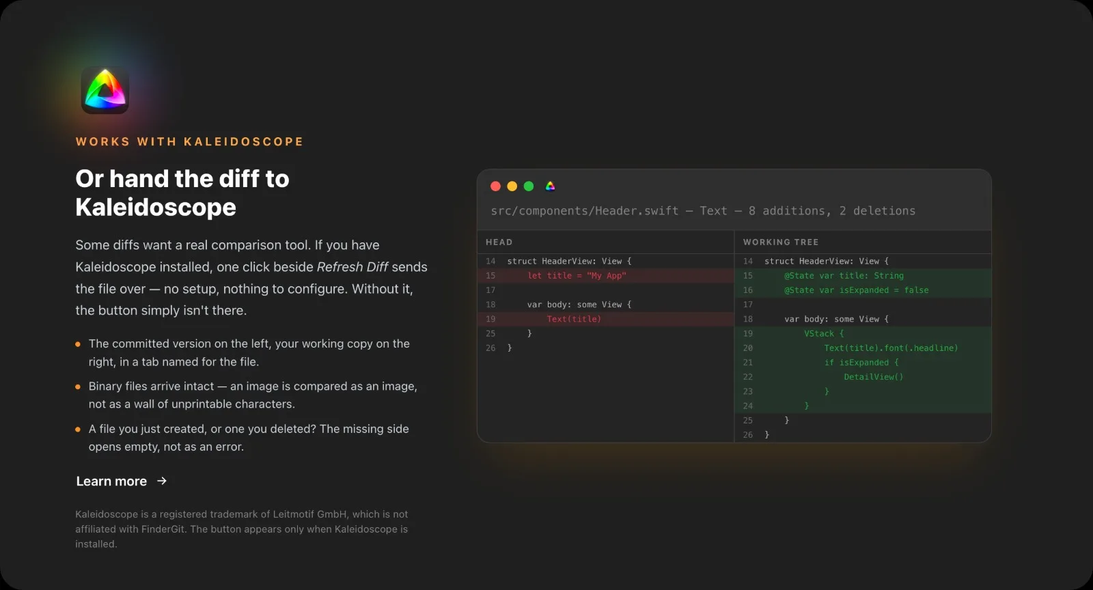Image resolution: width=1093 pixels, height=590 pixels.
Task: Click the bullet about the committed version on the left
Action: 249,353
